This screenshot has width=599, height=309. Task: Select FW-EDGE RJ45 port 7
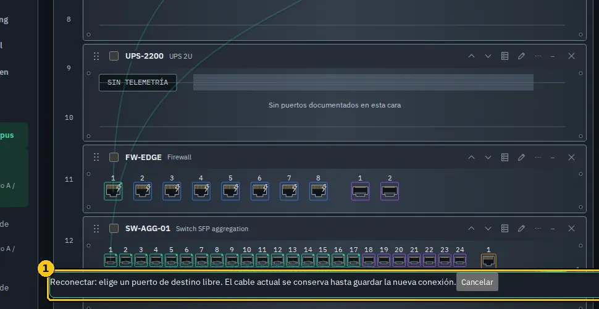[289, 191]
